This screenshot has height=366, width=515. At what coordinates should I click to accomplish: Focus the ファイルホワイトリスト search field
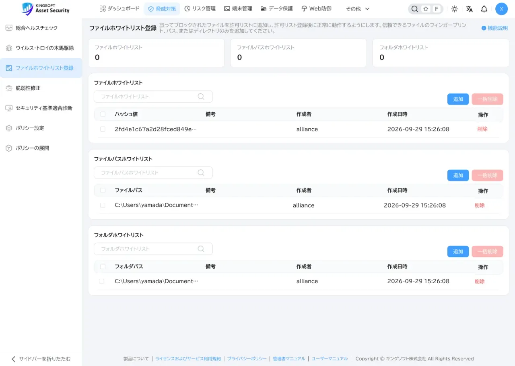153,97
